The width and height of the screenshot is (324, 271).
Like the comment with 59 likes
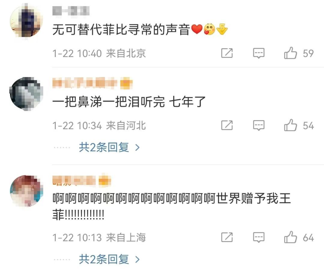coord(290,53)
